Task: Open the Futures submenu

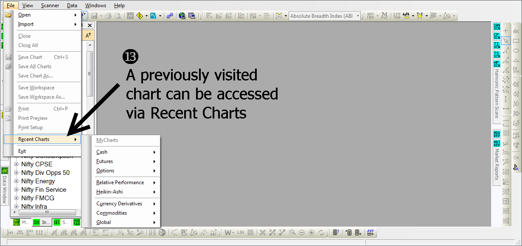Action: [x=126, y=161]
